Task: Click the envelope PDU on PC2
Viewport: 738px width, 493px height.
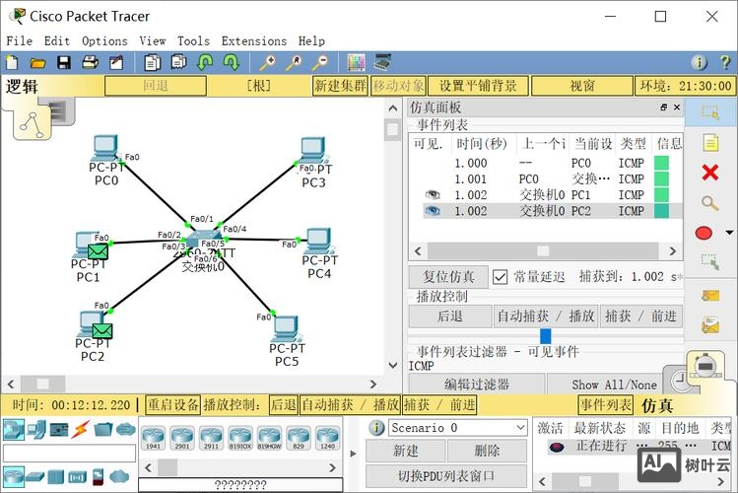Action: tap(102, 330)
